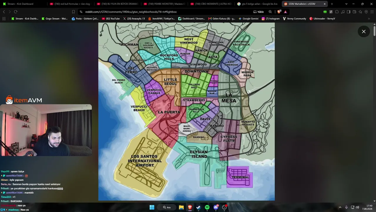The width and height of the screenshot is (376, 212).
Task: Open site settings icon beside the URL
Action: [81, 12]
